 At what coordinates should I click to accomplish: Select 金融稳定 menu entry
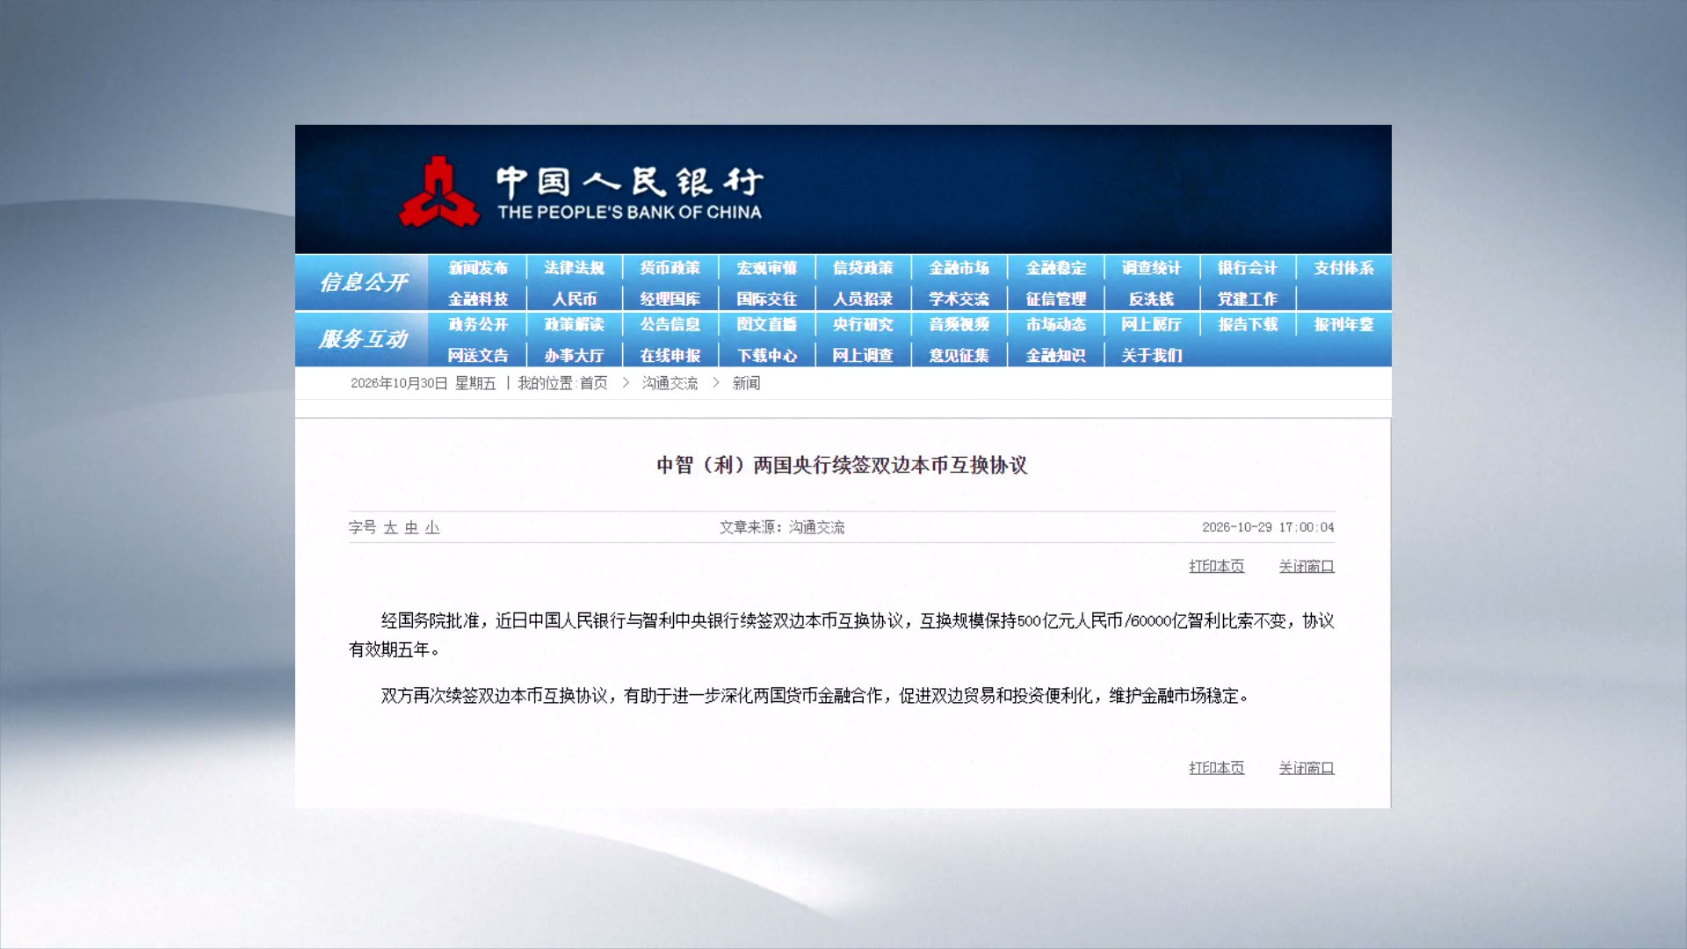pos(1056,268)
